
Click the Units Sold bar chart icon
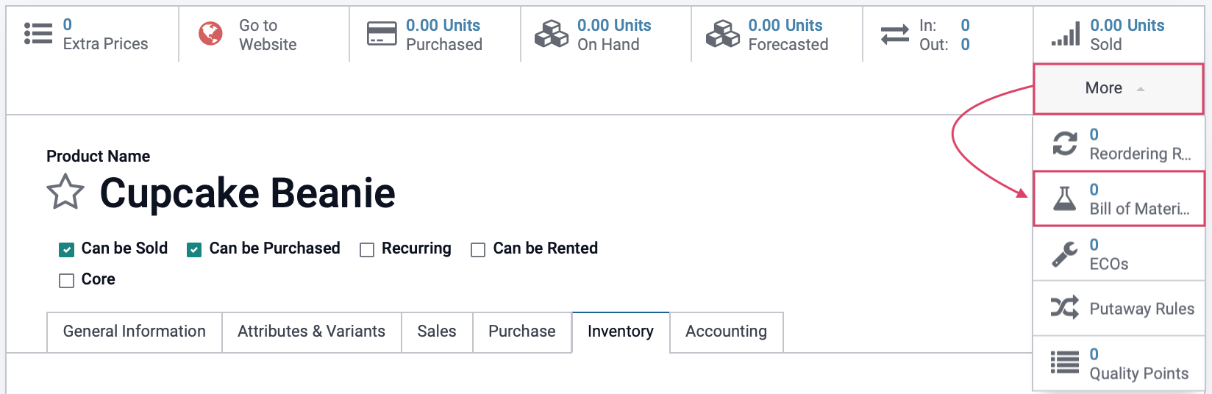click(1066, 34)
